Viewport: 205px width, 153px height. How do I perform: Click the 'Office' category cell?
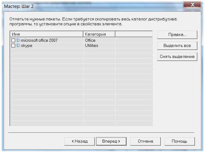[x=90, y=40]
